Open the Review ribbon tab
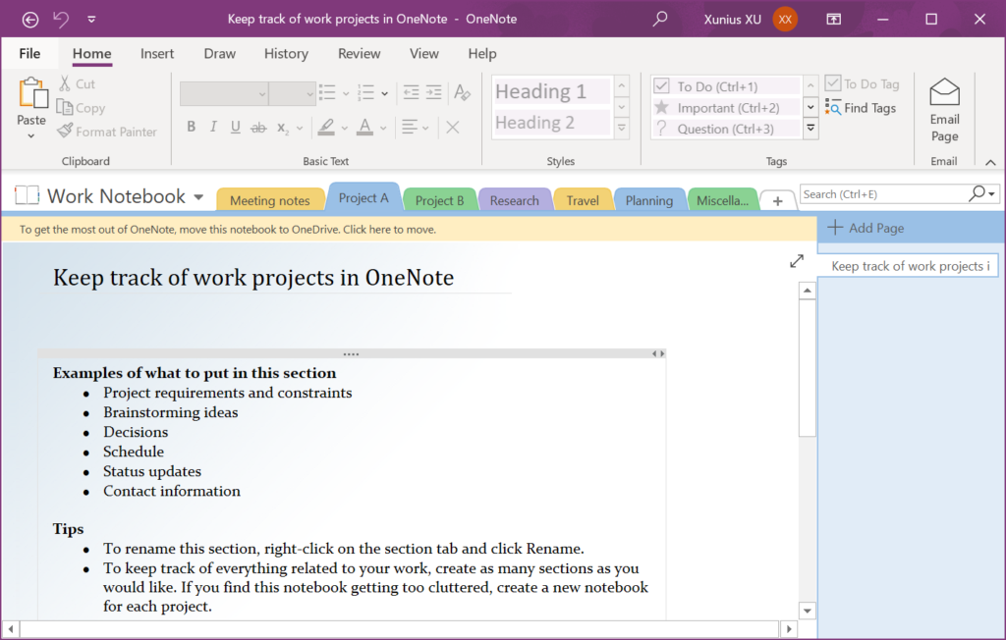 (360, 54)
